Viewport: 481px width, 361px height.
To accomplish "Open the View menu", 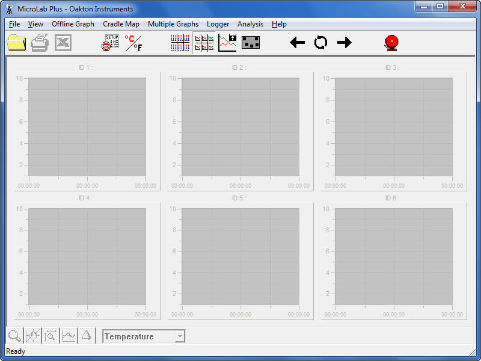I will click(x=35, y=24).
